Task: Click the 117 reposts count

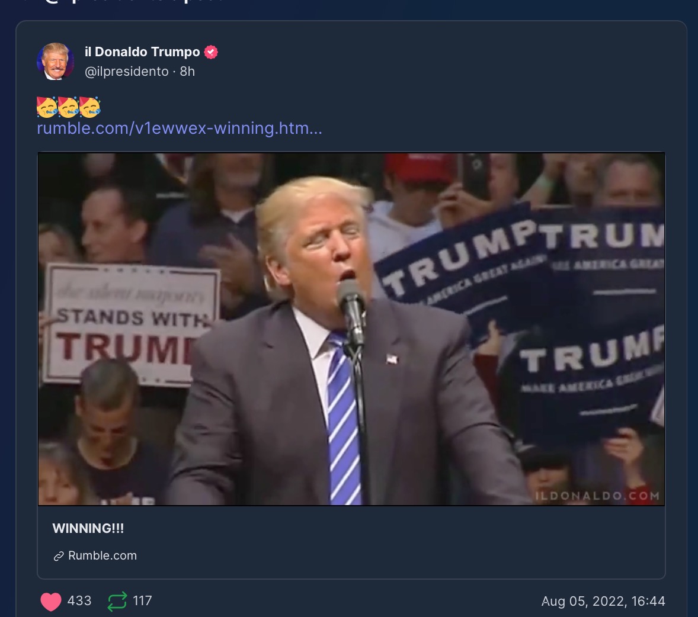Action: tap(142, 601)
